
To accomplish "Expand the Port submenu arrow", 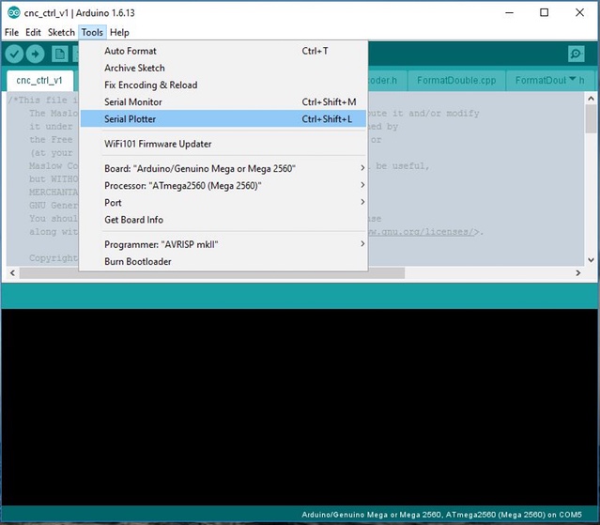I will tap(362, 202).
